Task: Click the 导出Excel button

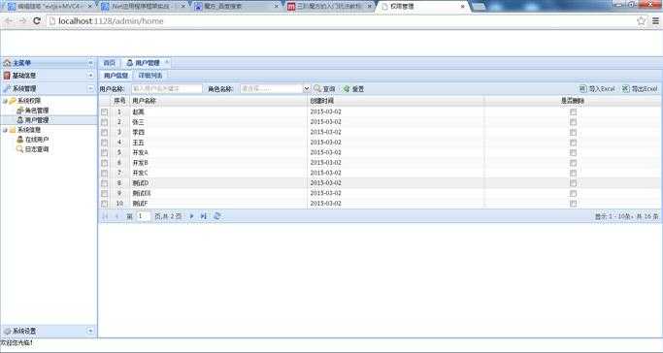Action: 640,88
